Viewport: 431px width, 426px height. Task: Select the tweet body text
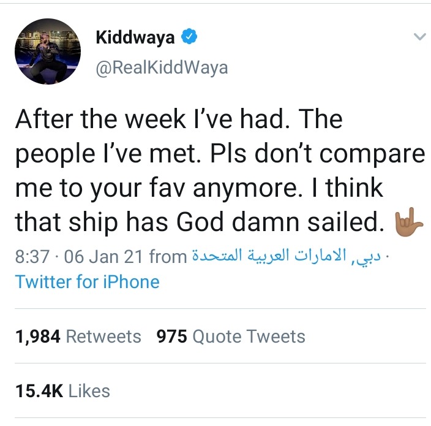click(220, 170)
